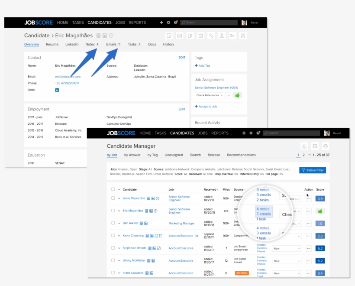The width and height of the screenshot is (355, 286).
Task: Open the Resume tab on the candidate page
Action: [52, 45]
